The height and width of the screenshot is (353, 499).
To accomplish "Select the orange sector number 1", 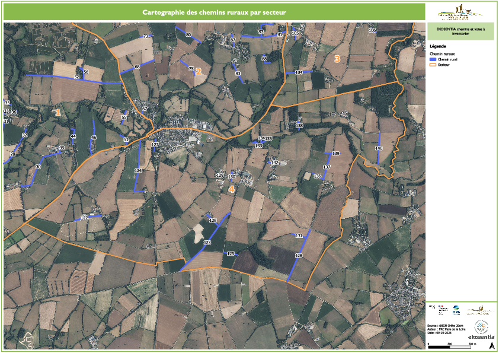I will point(57,112).
